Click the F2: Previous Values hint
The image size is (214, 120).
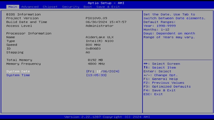[164, 83]
